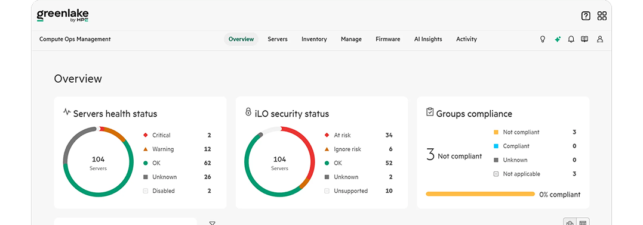
Task: Click the HPE GreenLake logo
Action: tap(63, 15)
